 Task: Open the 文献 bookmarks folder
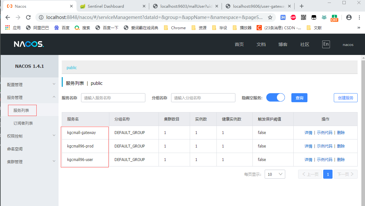[x=314, y=28]
